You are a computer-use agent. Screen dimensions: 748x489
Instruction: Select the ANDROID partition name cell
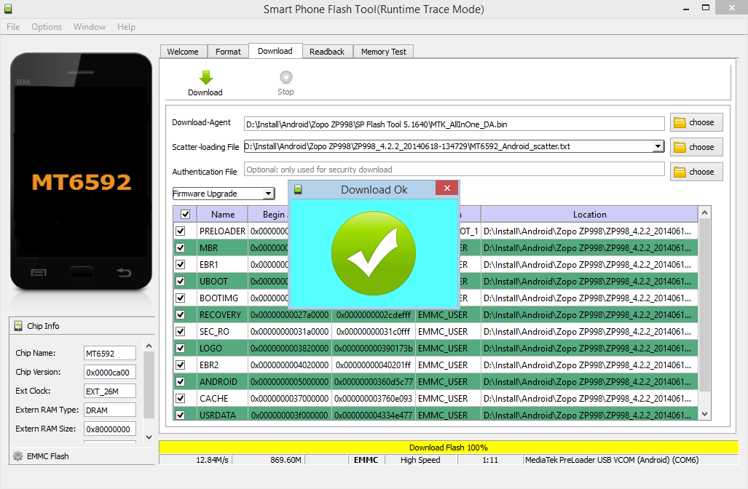point(223,382)
